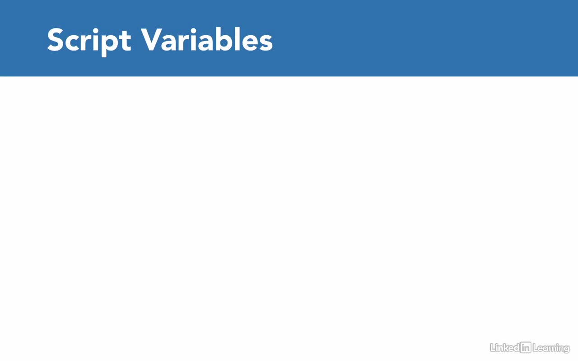The image size is (578, 361).
Task: Open the LinkedIn Learning watermark logo
Action: point(530,347)
